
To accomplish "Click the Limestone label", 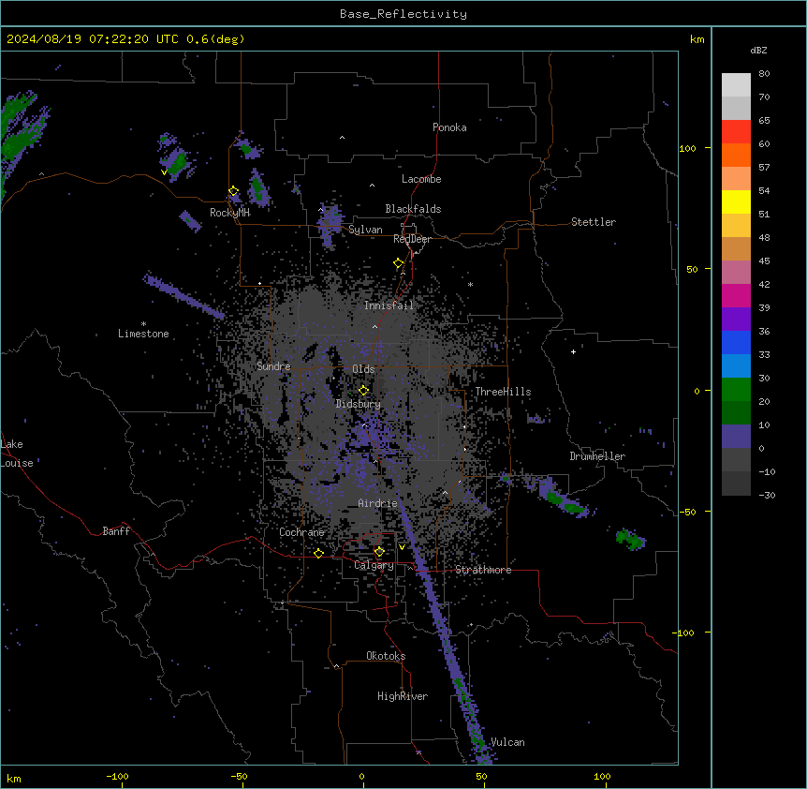I will click(x=143, y=334).
